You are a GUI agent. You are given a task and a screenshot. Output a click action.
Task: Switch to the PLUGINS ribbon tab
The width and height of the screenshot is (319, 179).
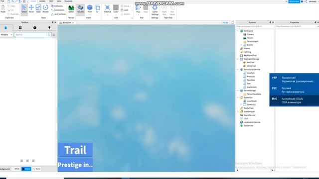point(68,1)
